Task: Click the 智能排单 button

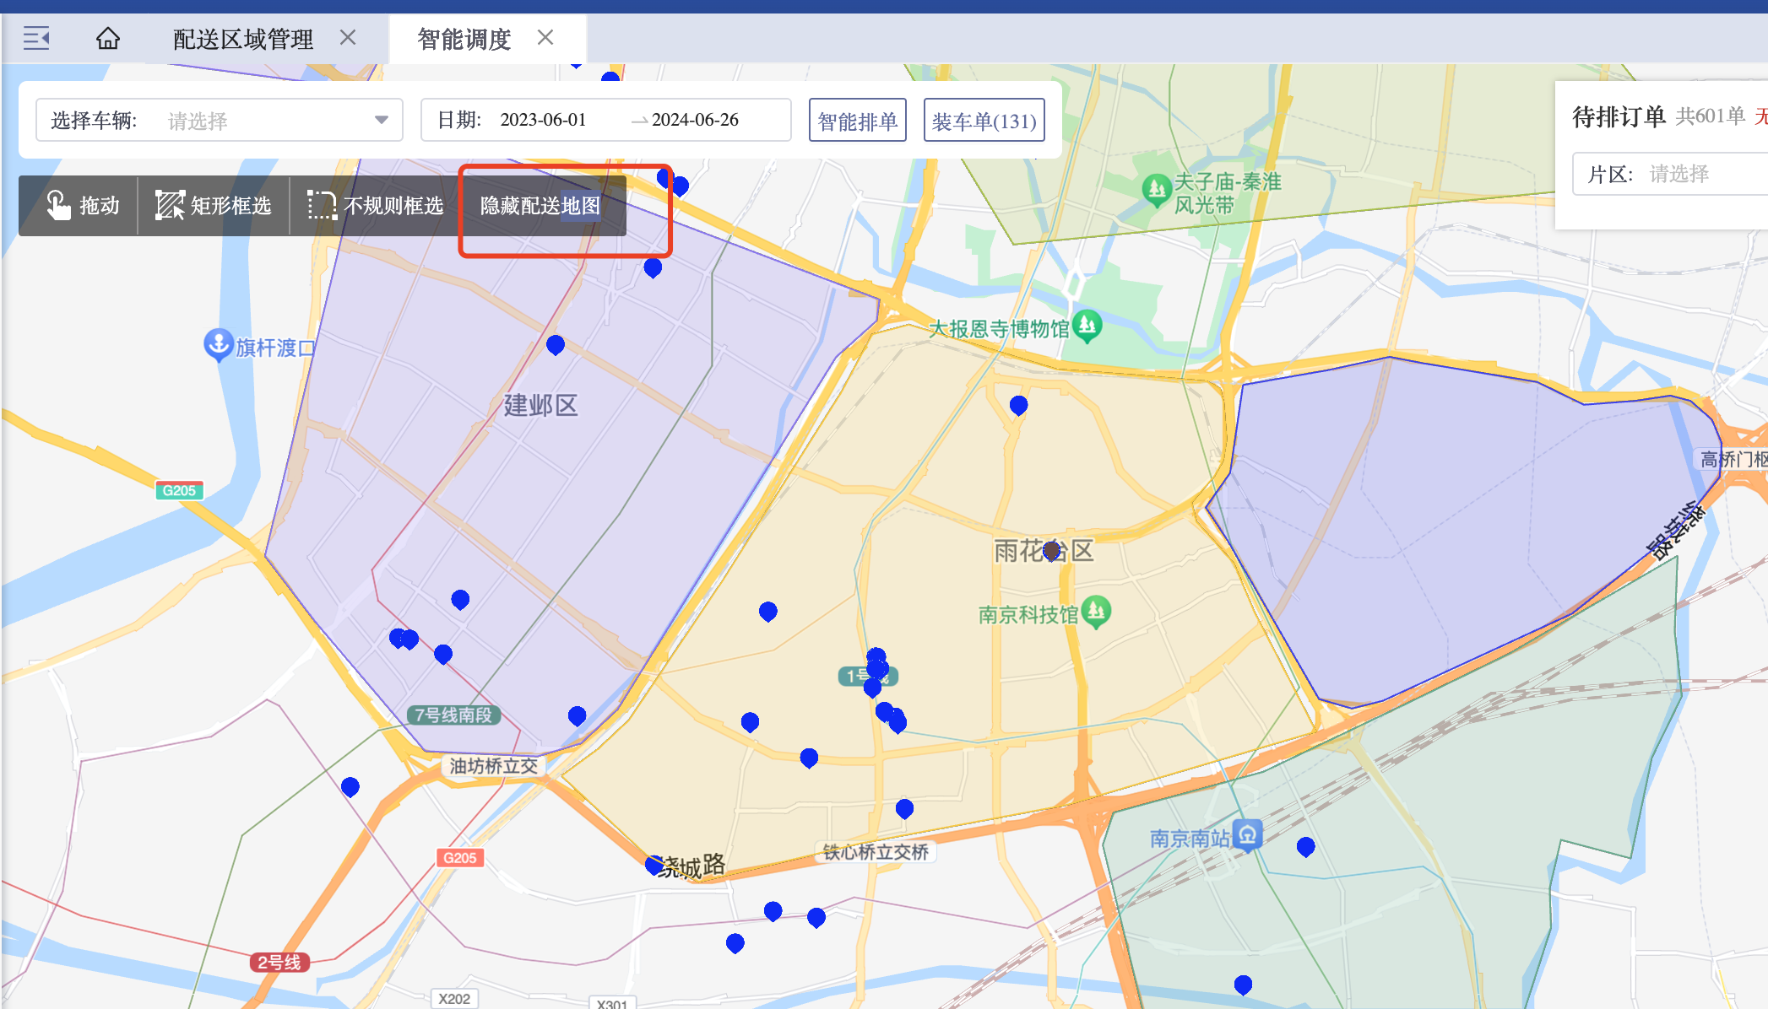Action: tap(857, 121)
